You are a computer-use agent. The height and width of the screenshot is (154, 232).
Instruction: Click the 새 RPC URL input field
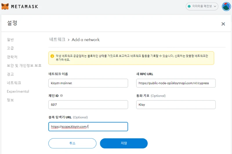coord(176,83)
